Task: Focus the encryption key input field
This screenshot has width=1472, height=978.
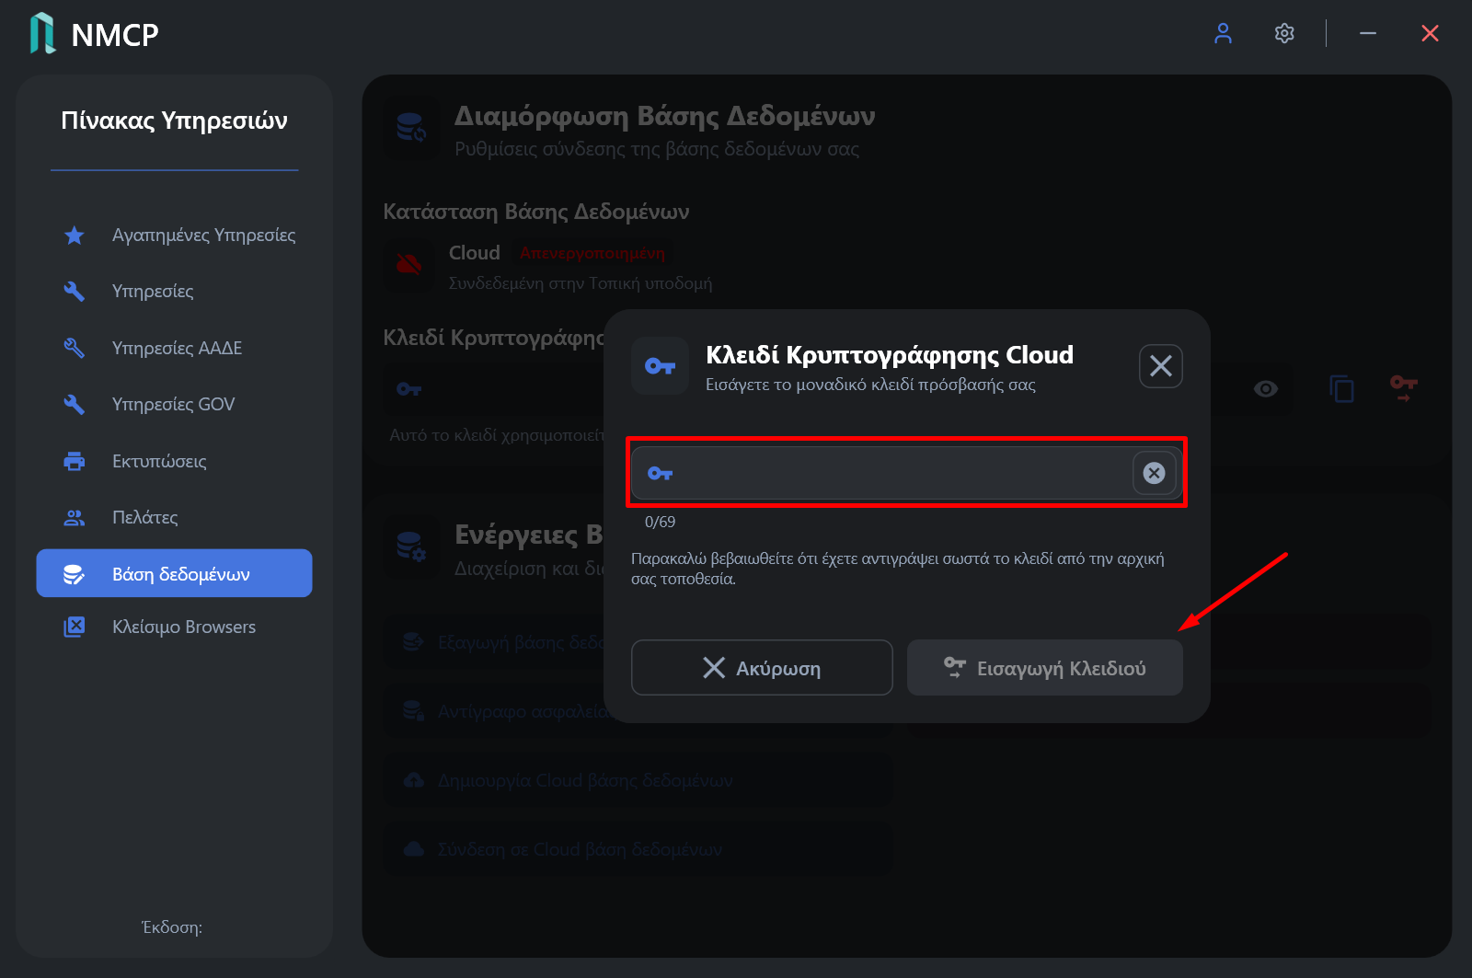Action: coord(906,473)
